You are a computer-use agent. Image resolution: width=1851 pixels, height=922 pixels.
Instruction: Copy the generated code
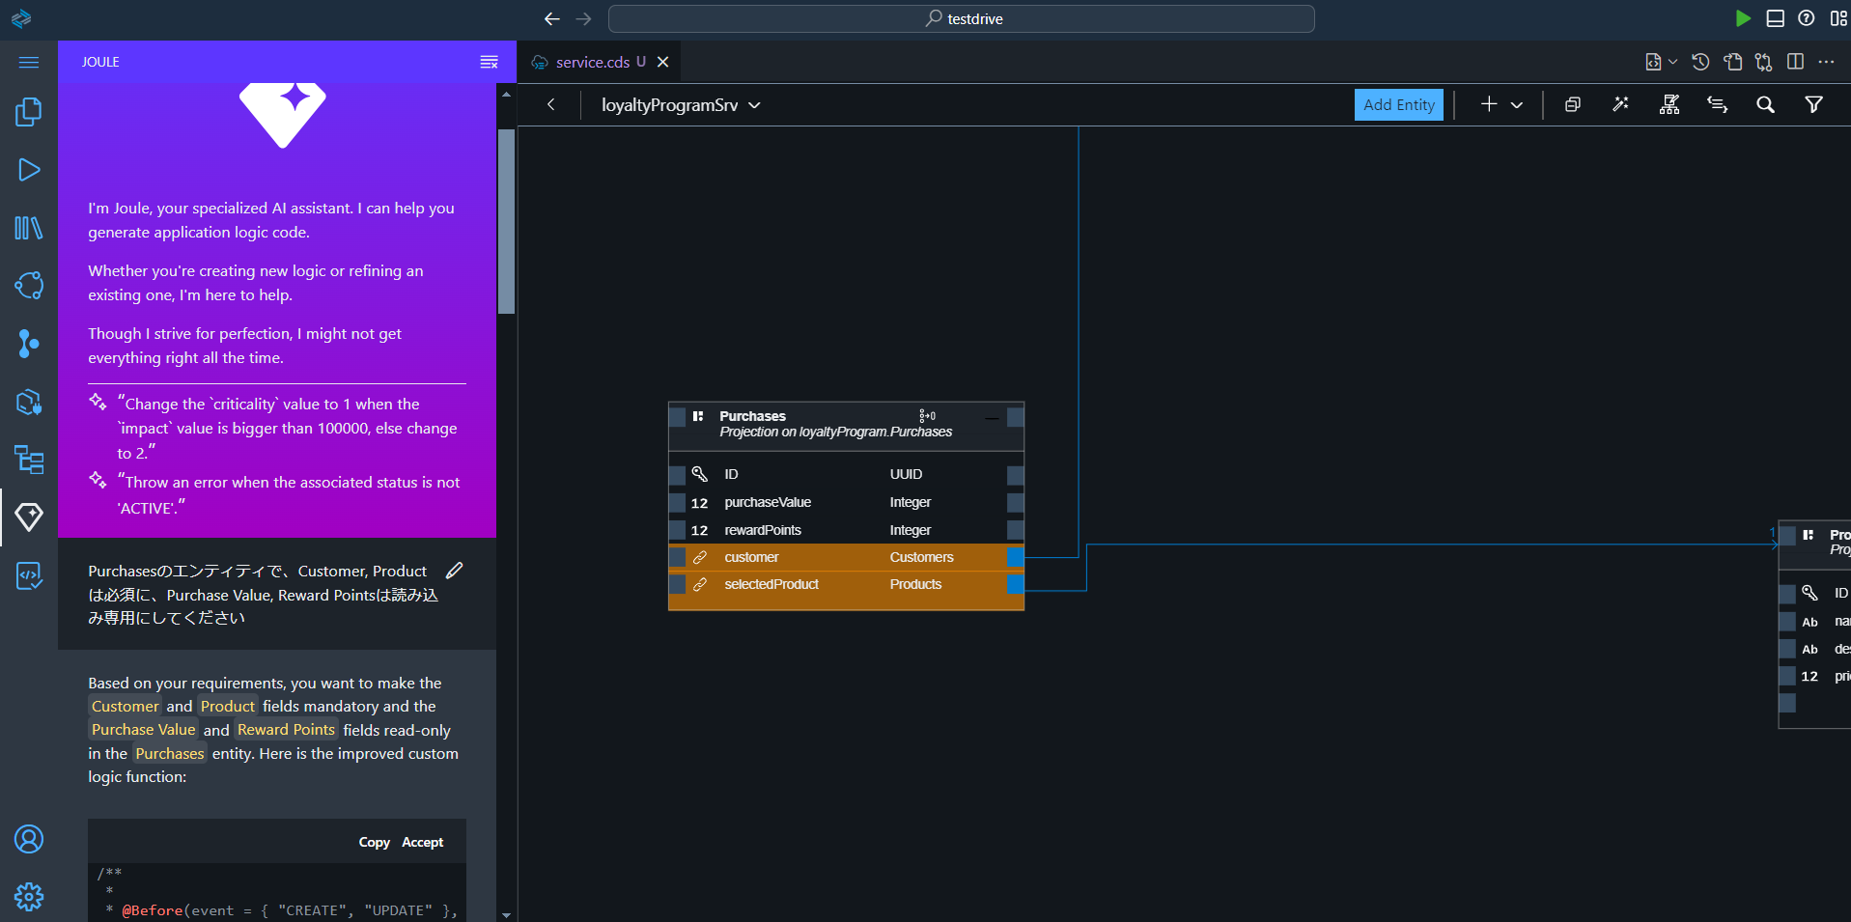(375, 842)
